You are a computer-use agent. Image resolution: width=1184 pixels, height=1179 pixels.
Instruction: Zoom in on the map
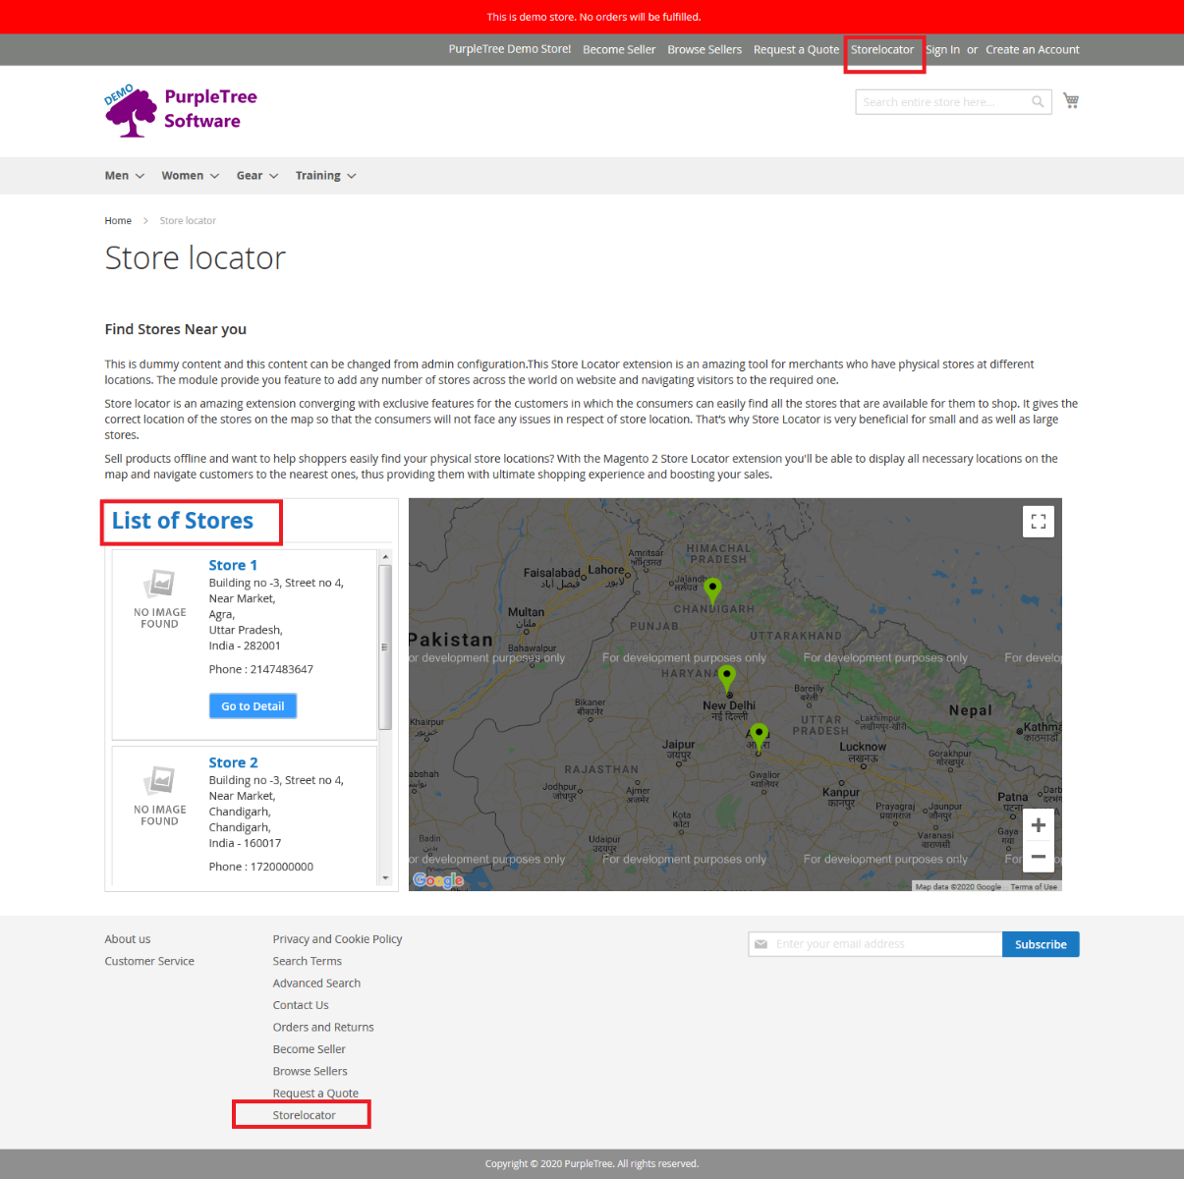1039,825
